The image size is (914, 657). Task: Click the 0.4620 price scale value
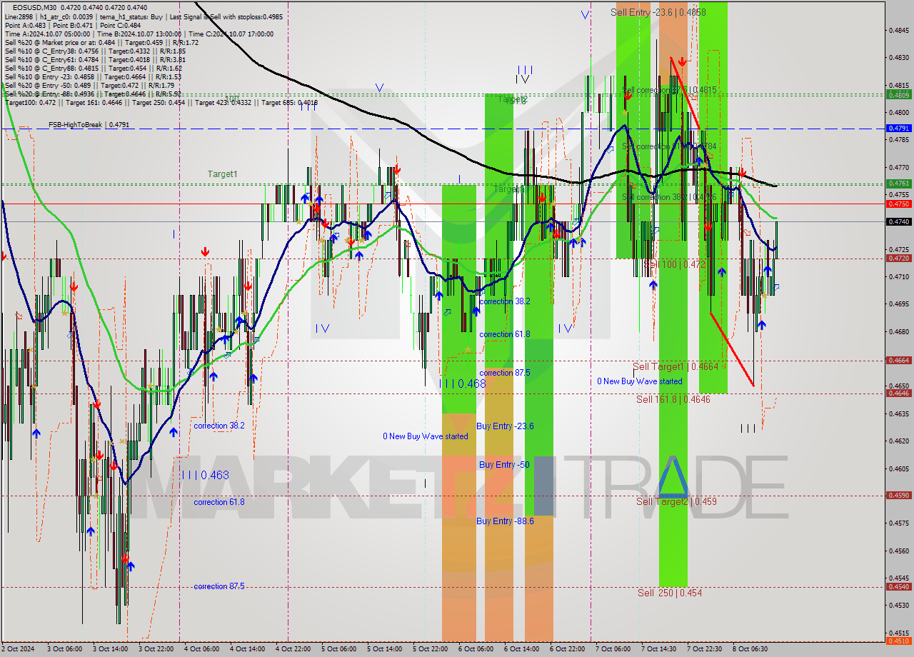click(x=898, y=441)
